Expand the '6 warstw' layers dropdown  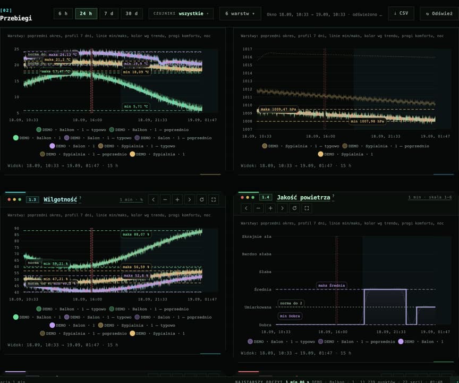(x=240, y=13)
